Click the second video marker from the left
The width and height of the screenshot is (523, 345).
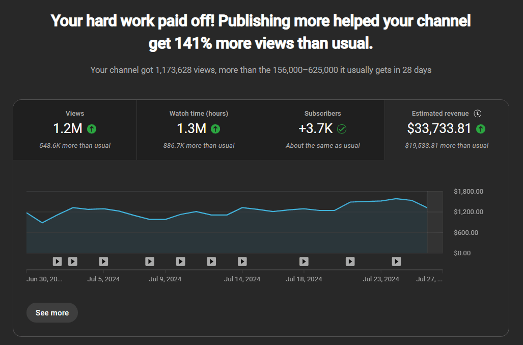coord(73,261)
